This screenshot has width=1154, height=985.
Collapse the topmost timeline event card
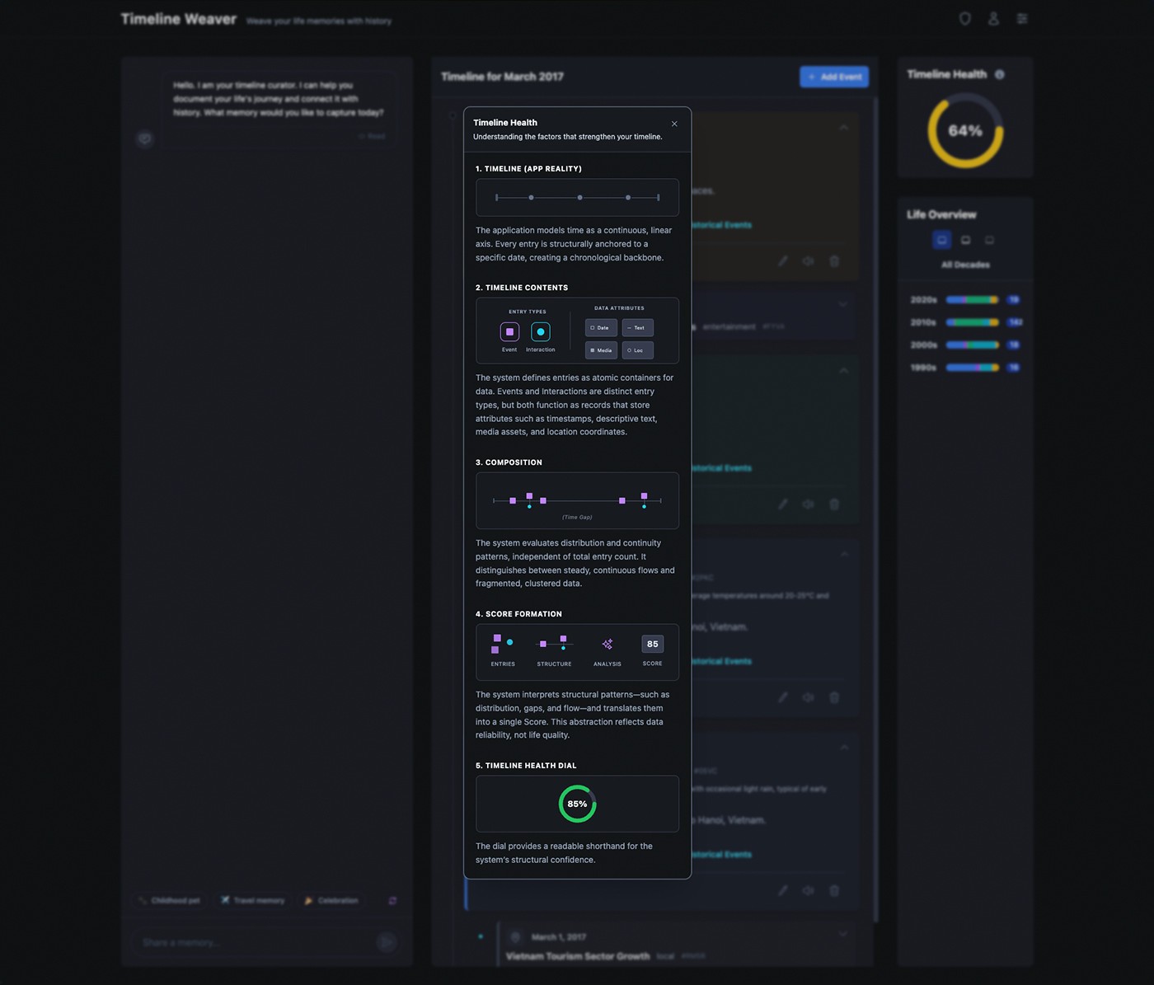pos(843,127)
